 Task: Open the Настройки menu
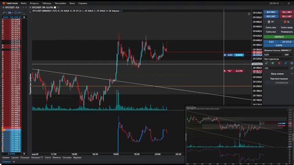point(60,3)
